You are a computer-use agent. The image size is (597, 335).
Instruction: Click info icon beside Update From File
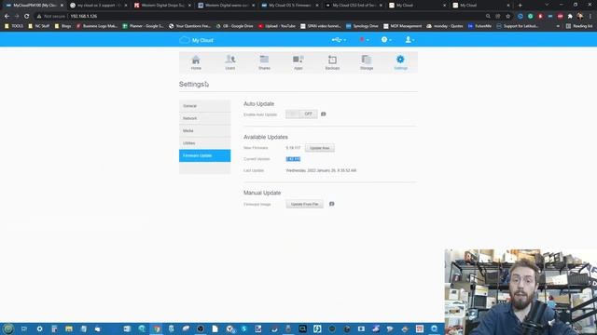(332, 204)
